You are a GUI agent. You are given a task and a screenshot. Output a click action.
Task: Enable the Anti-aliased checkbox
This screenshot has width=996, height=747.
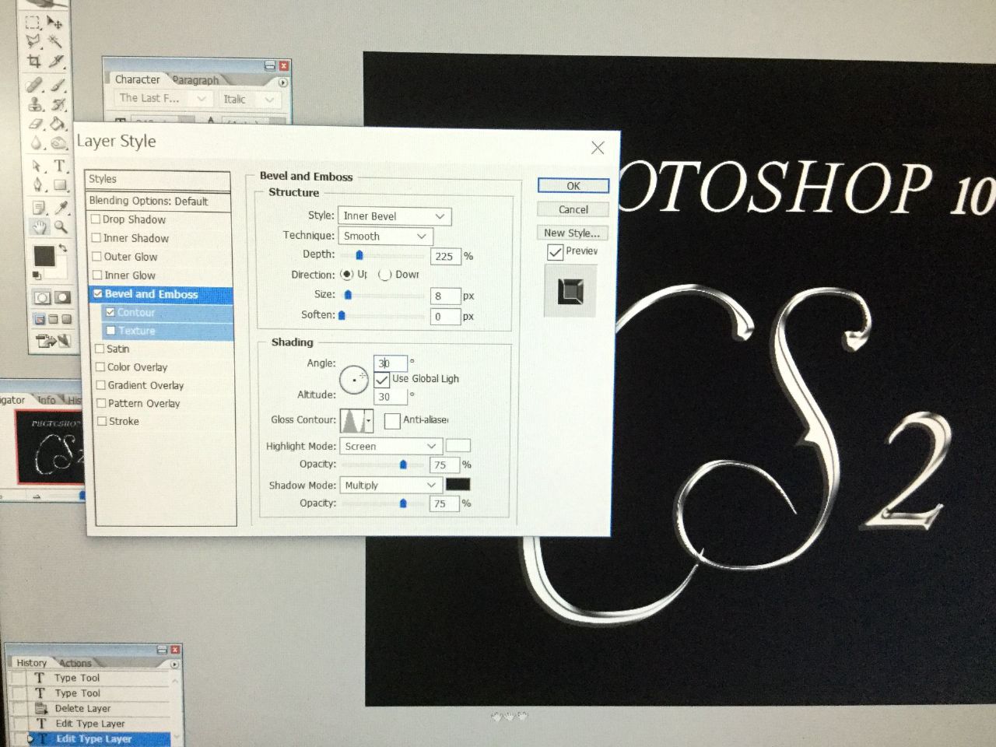pyautogui.click(x=392, y=421)
